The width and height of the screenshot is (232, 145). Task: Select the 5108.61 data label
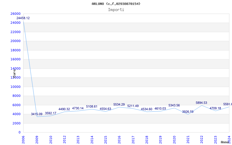point(92,107)
